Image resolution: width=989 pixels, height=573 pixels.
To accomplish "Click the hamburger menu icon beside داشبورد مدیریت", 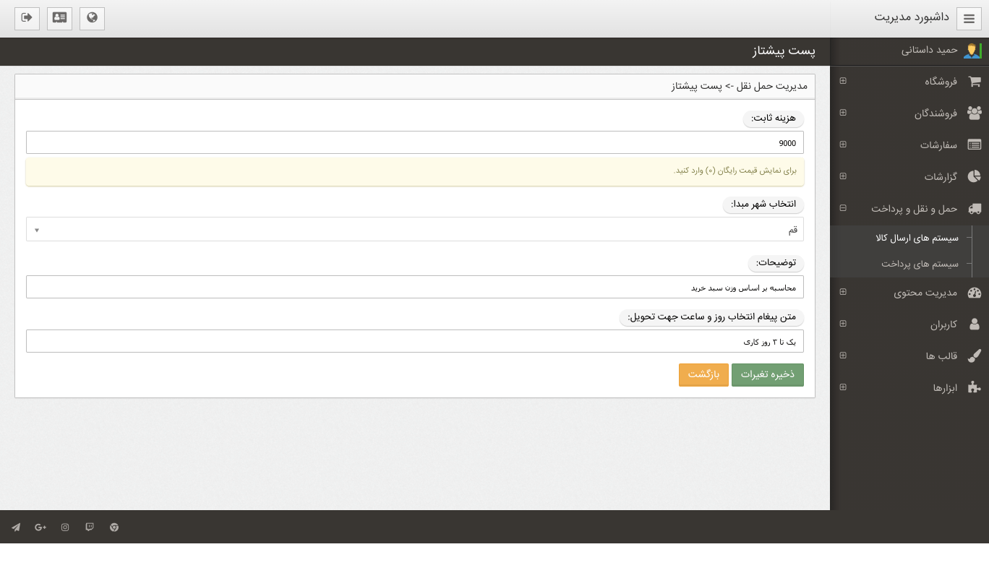I will [x=969, y=19].
